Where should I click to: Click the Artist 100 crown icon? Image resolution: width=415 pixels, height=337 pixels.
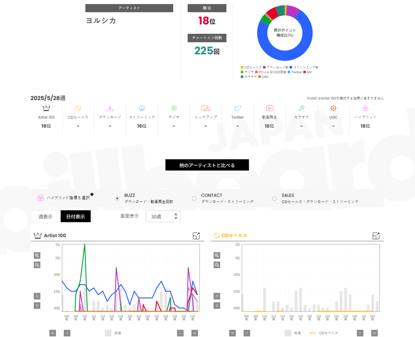(46, 108)
